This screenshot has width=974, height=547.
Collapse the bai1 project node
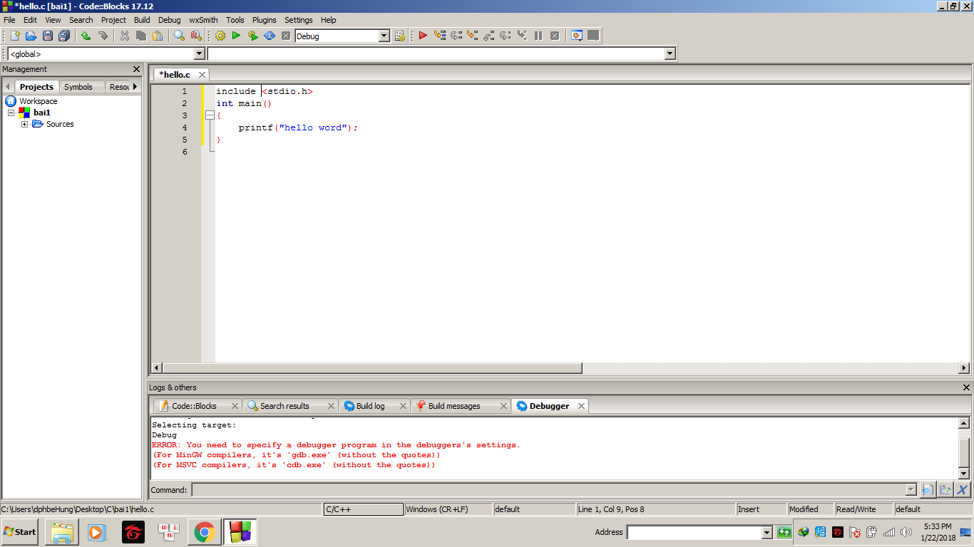11,113
